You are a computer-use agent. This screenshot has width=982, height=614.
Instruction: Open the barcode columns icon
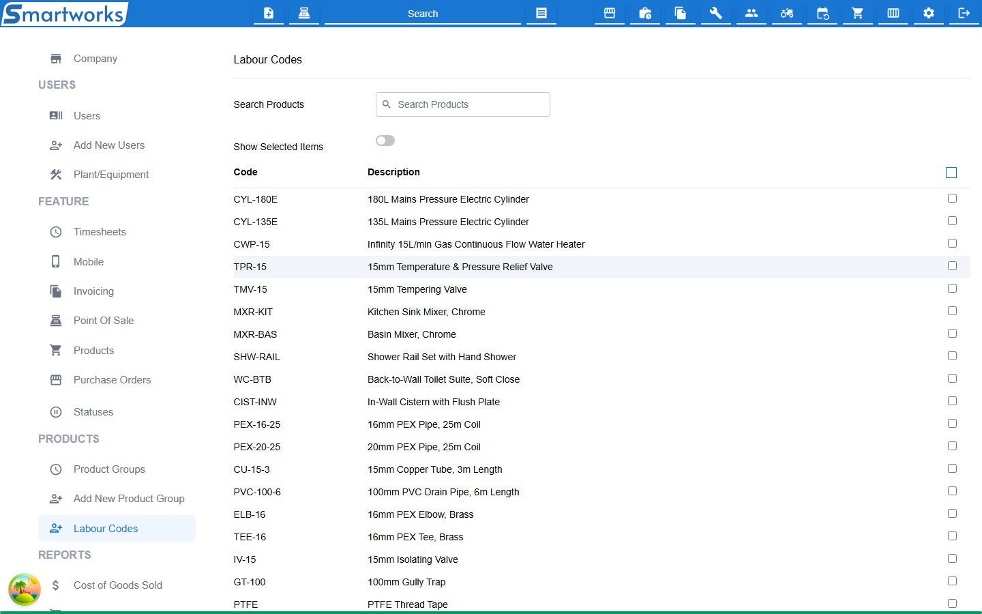coord(893,13)
